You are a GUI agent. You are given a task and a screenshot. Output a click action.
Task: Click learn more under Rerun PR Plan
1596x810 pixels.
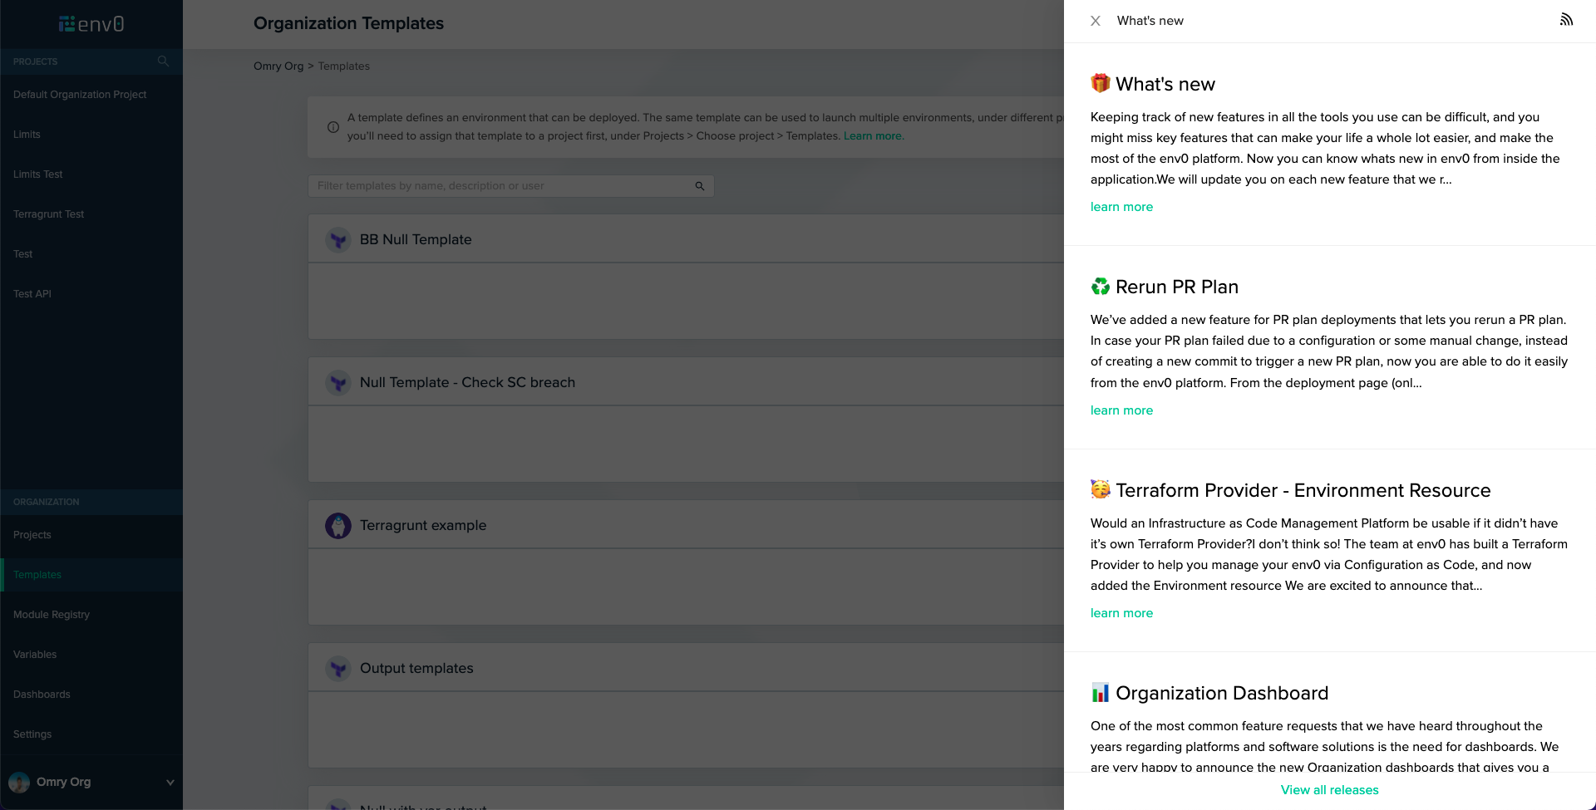click(1121, 410)
